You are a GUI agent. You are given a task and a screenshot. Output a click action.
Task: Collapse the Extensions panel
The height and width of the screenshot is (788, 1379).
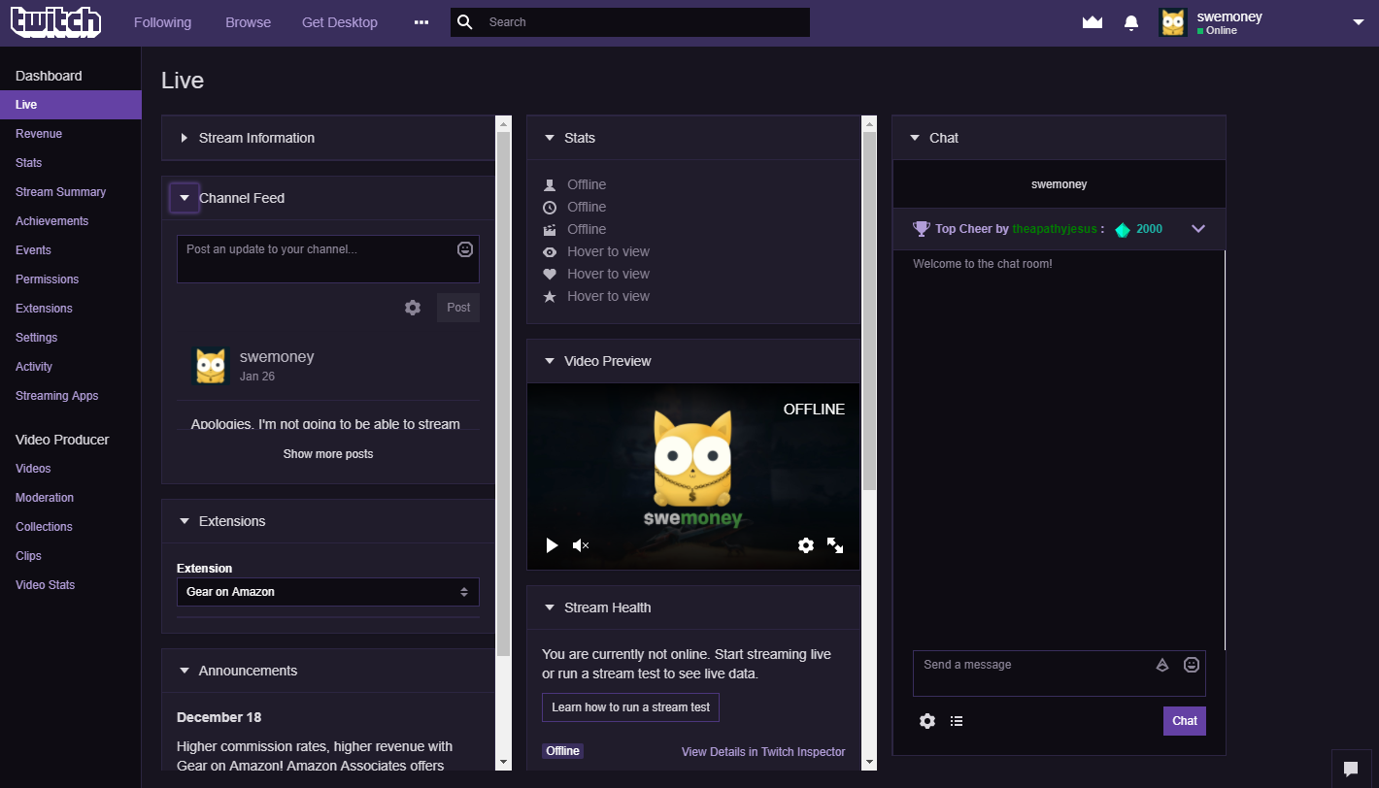[x=185, y=521]
